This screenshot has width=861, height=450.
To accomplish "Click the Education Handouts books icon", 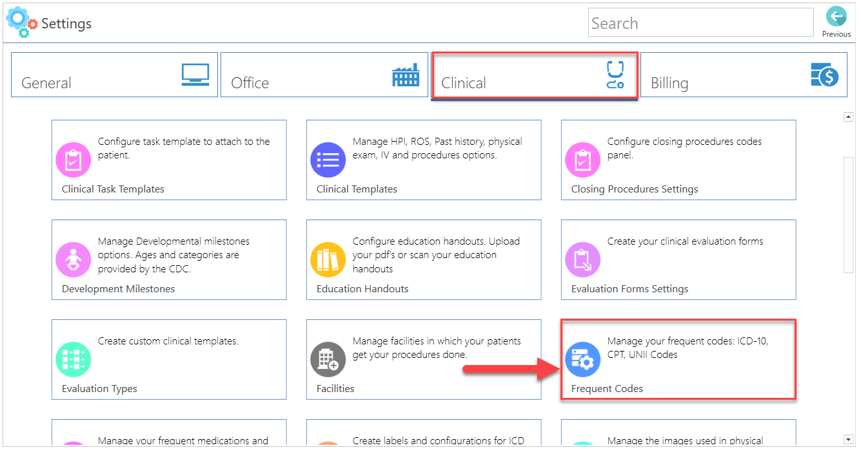I will pos(328,259).
